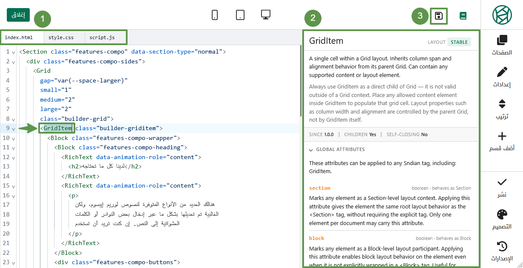Click ترتيب reorder icon
The width and height of the screenshot is (523, 268).
[502, 104]
